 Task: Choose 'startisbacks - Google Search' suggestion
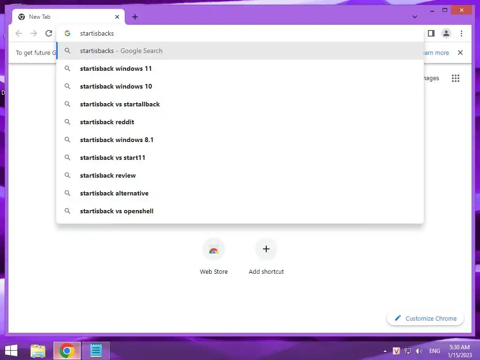(240, 51)
